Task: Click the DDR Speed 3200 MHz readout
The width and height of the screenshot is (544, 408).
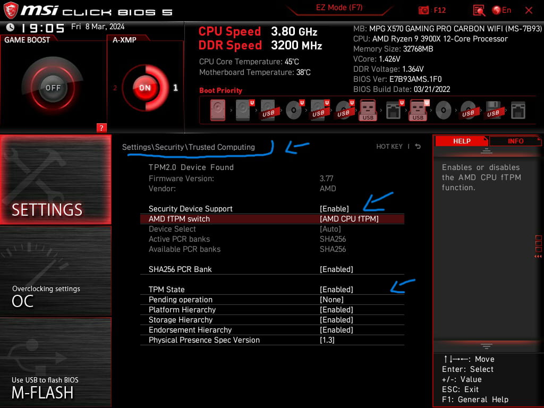Action: click(260, 46)
